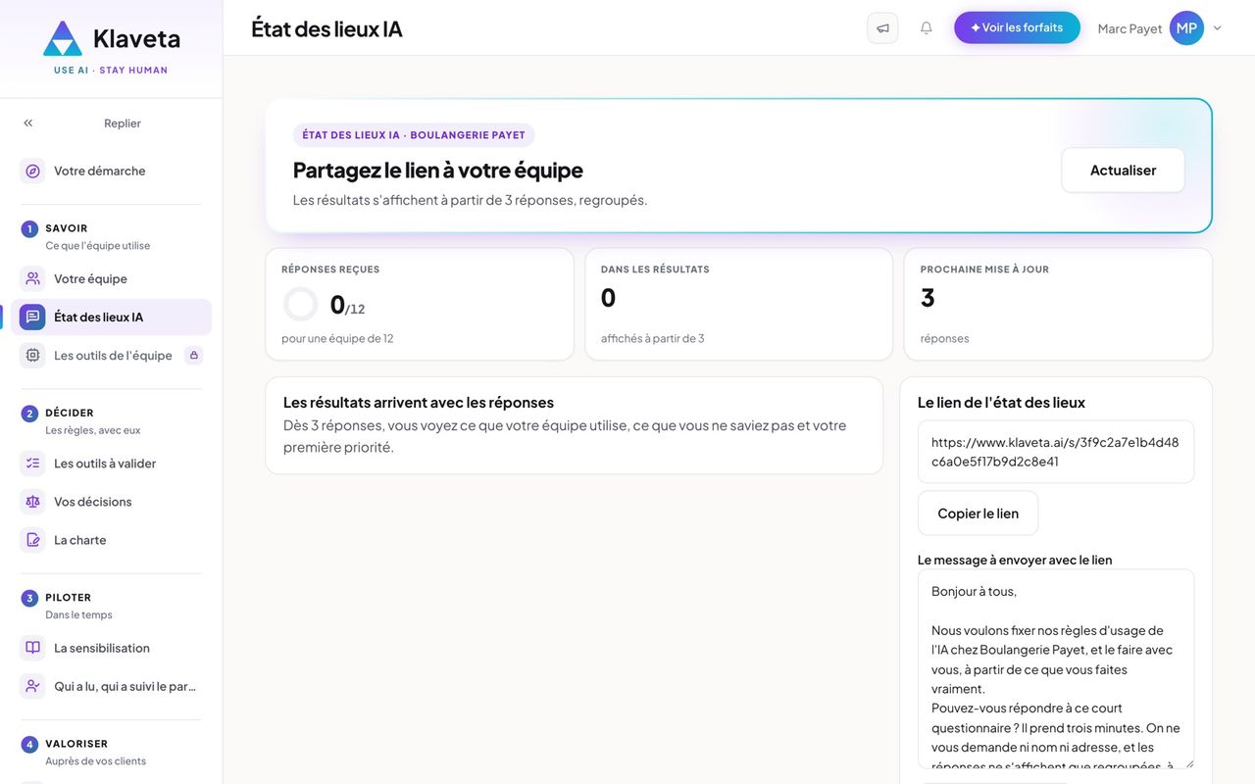Click the État des lieux IA page title
1255x784 pixels.
click(326, 28)
